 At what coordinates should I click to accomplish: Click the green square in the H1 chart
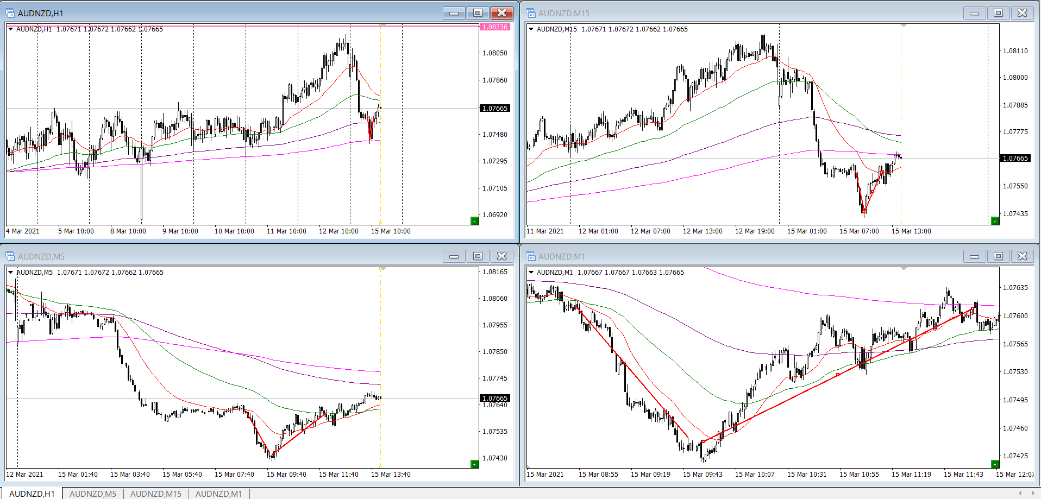click(474, 220)
